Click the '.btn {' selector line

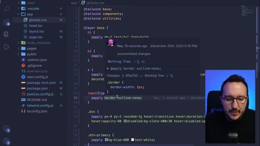[x=93, y=112]
